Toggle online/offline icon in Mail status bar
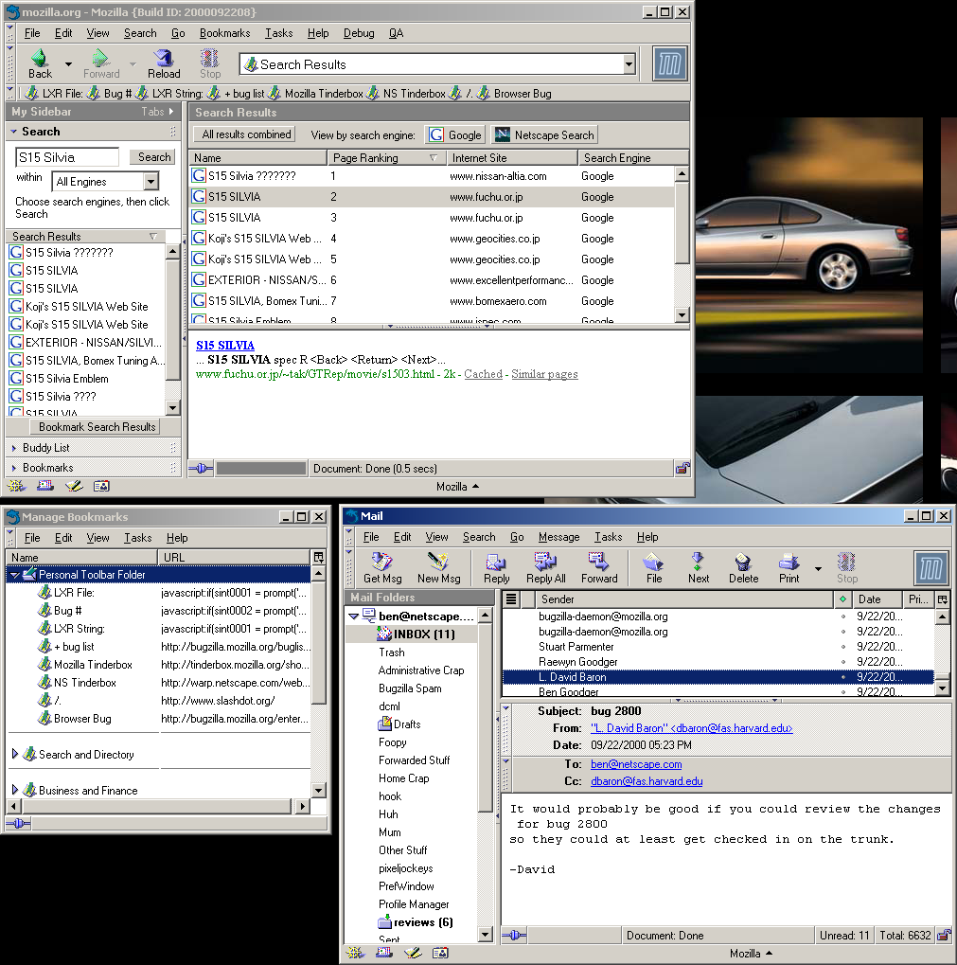This screenshot has height=965, width=957. coord(514,936)
